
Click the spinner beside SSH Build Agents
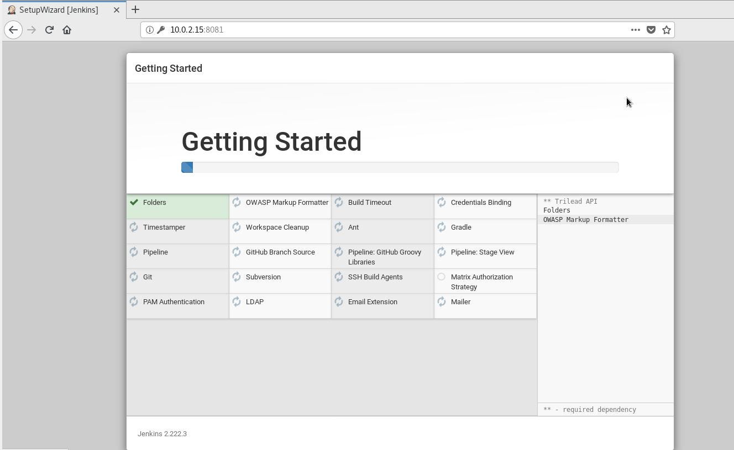(x=339, y=277)
